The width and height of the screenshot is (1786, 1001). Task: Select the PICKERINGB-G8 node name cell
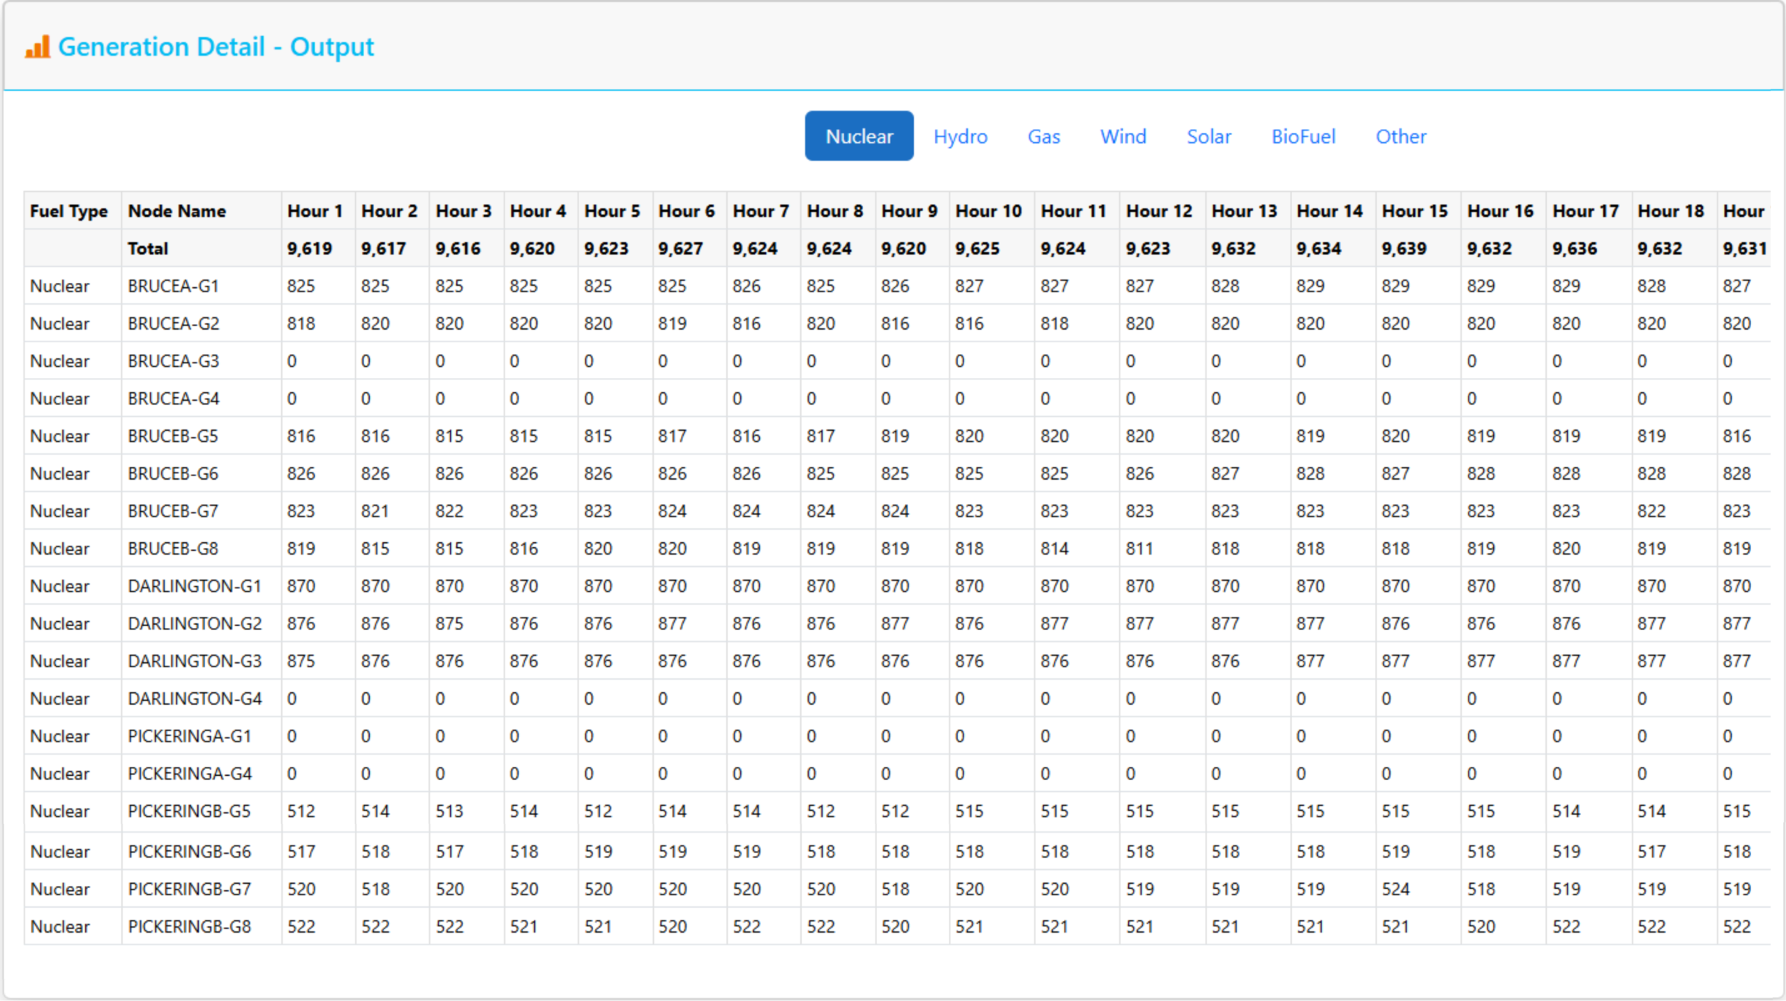189,926
